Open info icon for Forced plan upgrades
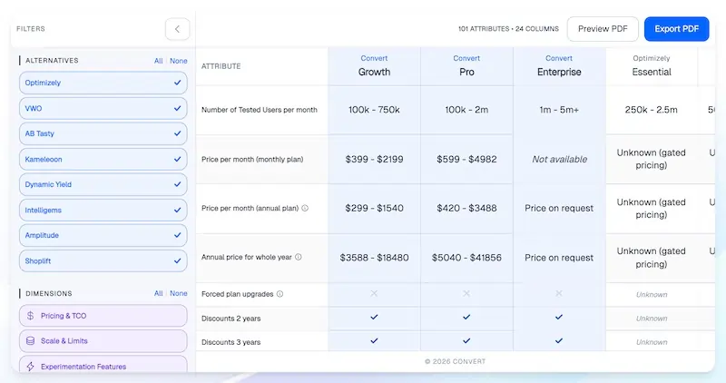Viewport: 726px width, 383px height. 280,294
